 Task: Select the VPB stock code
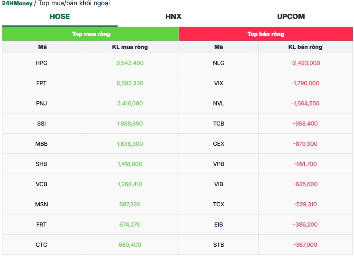[219, 164]
